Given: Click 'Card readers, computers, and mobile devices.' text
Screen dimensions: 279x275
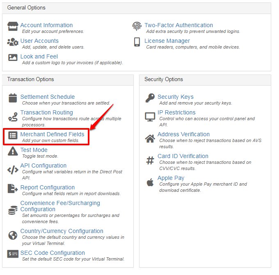Looking at the screenshot, I should tap(193, 47).
